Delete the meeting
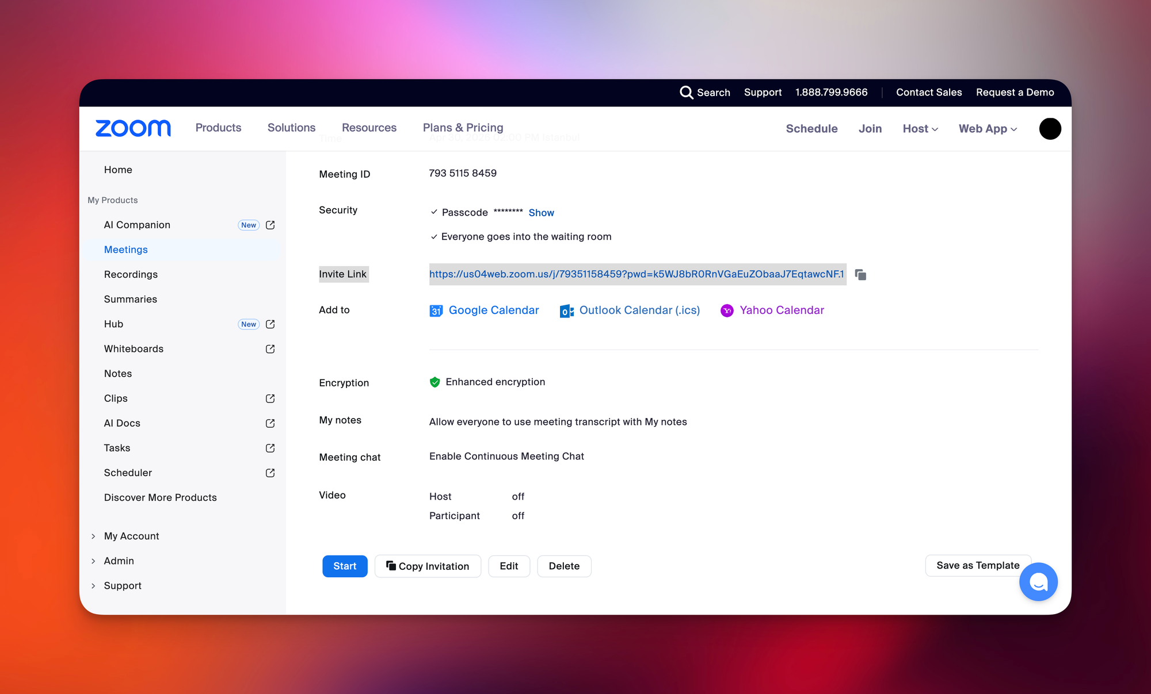Viewport: 1151px width, 694px height. (x=564, y=566)
